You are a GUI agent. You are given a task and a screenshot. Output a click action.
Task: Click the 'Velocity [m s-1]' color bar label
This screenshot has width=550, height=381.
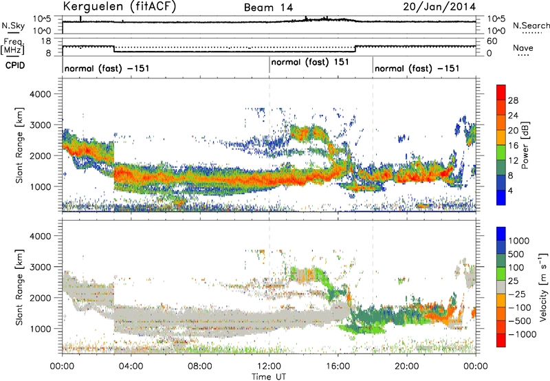(x=543, y=287)
